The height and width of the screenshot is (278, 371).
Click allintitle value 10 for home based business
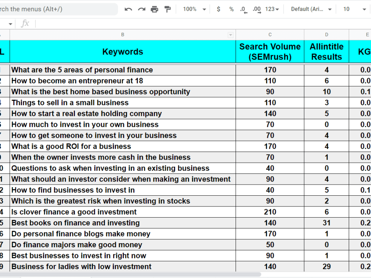point(326,92)
